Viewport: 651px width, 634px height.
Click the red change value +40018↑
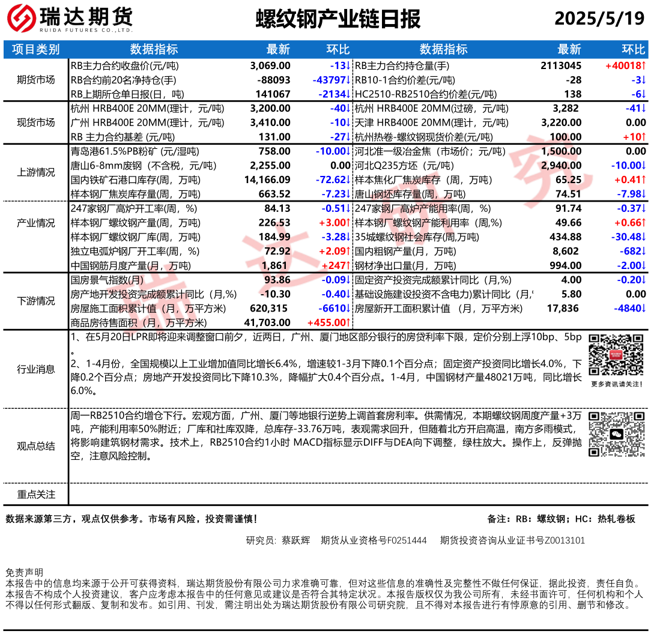click(x=626, y=65)
